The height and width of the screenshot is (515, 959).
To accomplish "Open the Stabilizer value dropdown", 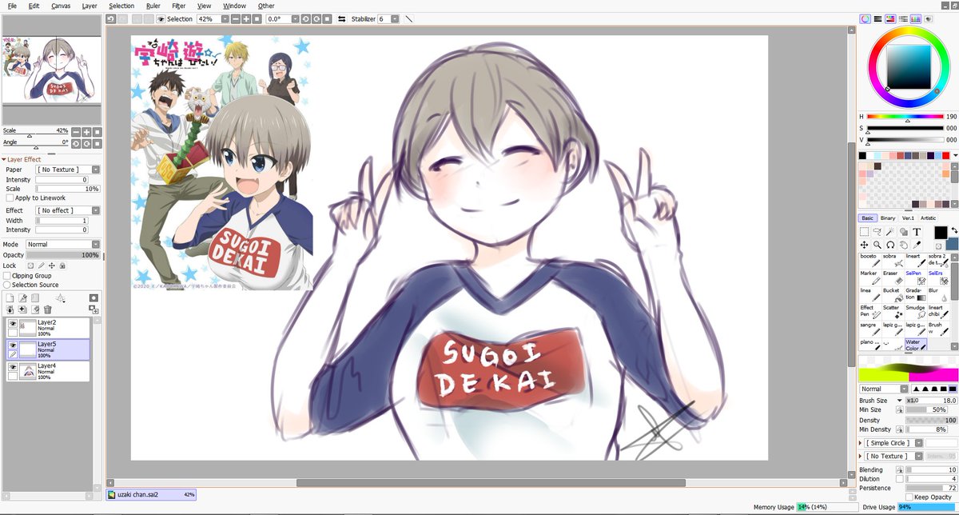I will pyautogui.click(x=394, y=18).
